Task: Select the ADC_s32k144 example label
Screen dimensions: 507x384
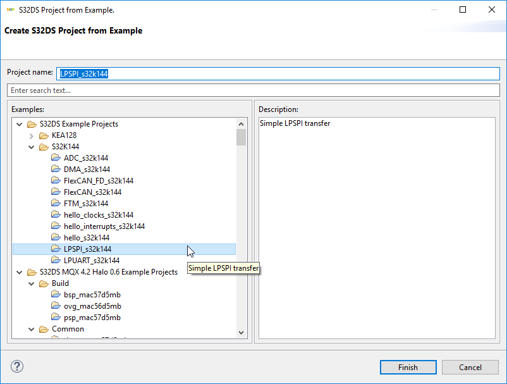Action: click(x=86, y=158)
